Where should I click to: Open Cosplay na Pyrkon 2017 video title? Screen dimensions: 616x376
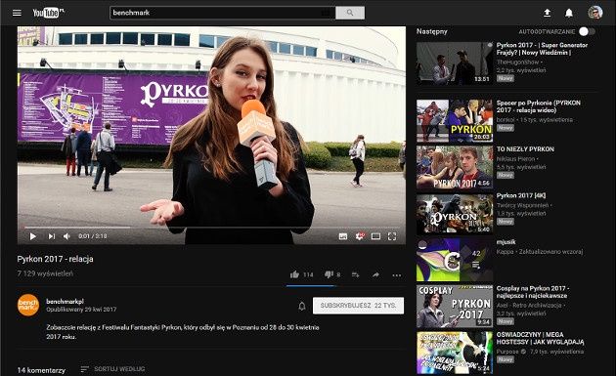pyautogui.click(x=532, y=292)
